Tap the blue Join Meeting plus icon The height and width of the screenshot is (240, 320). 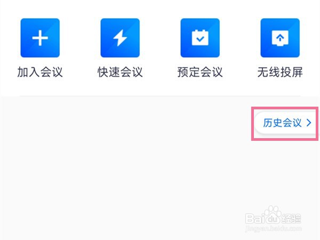click(40, 38)
